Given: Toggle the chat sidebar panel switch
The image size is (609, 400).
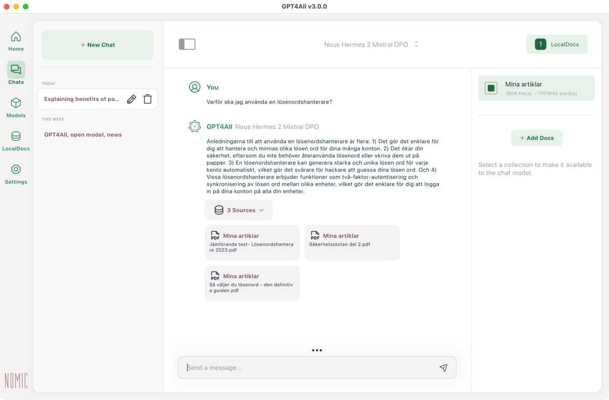Looking at the screenshot, I should pos(187,45).
